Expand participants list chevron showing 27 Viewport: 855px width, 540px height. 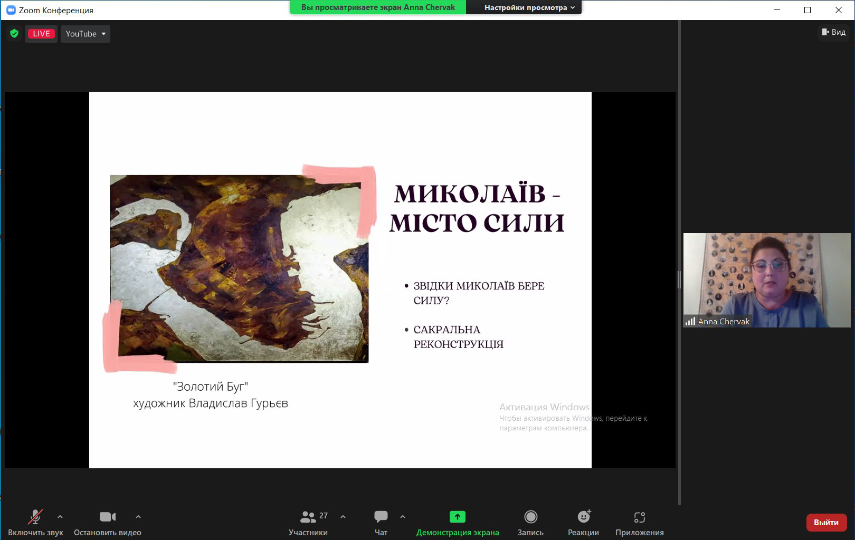(344, 517)
